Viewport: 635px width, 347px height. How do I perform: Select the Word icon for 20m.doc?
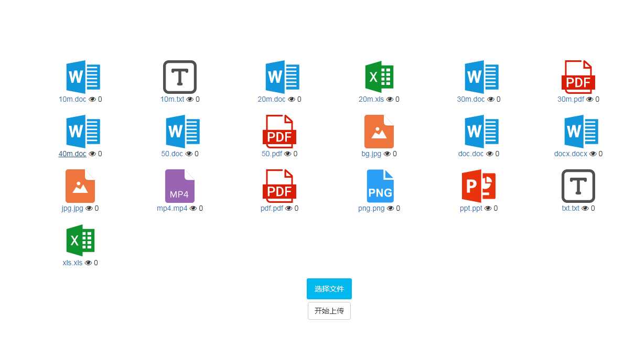point(282,77)
